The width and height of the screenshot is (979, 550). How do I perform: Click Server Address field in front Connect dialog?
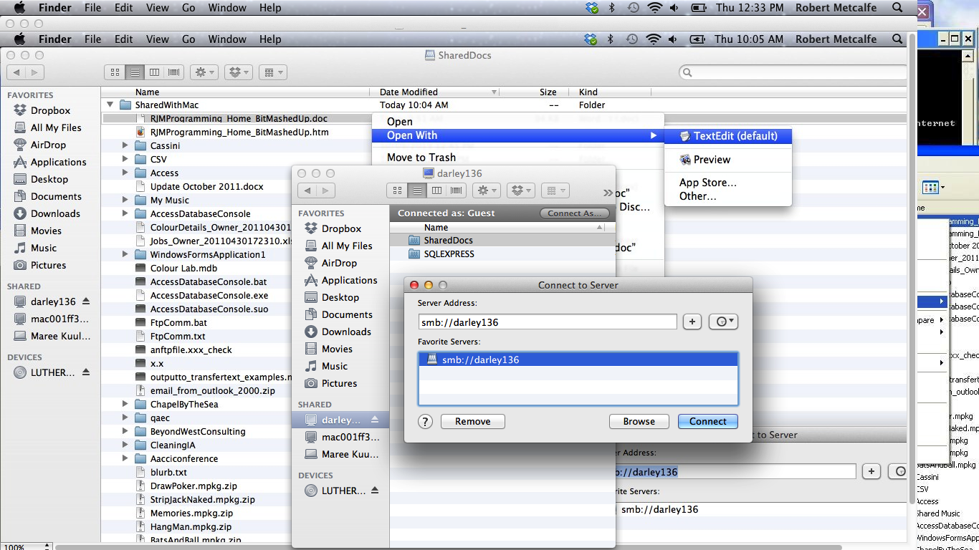click(x=548, y=322)
